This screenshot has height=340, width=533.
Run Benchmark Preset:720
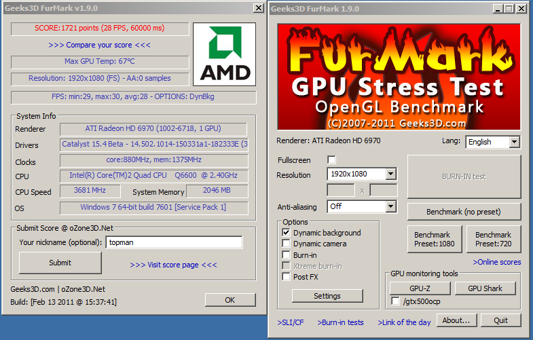click(x=494, y=239)
